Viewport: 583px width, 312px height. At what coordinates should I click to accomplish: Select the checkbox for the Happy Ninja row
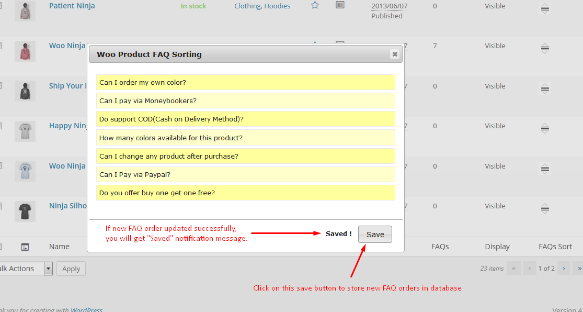[2, 126]
